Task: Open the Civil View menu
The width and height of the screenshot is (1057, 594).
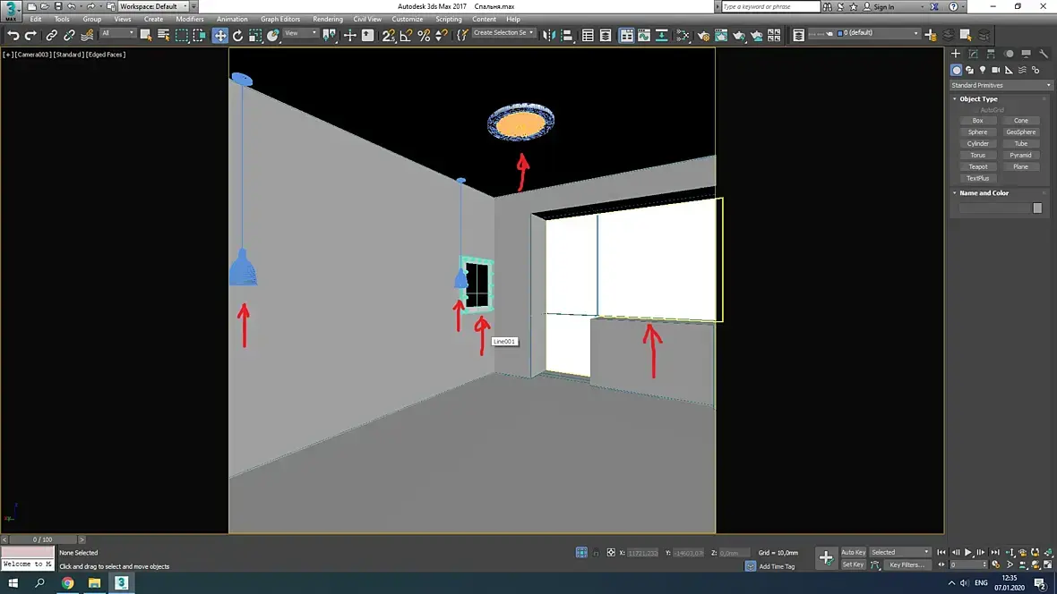Action: tap(367, 19)
